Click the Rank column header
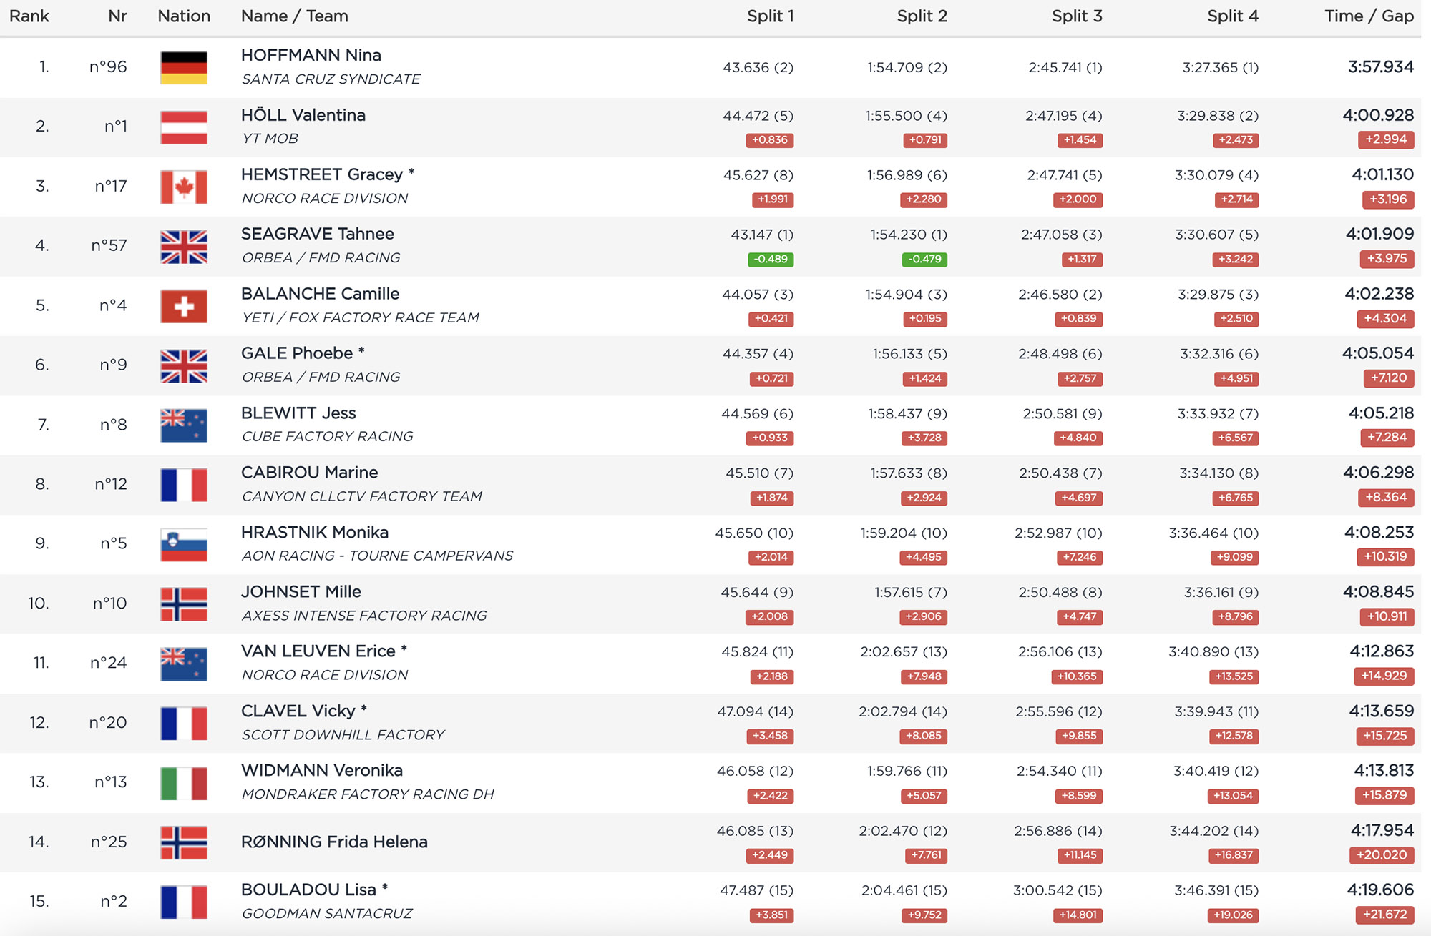Image resolution: width=1431 pixels, height=936 pixels. pyautogui.click(x=29, y=16)
